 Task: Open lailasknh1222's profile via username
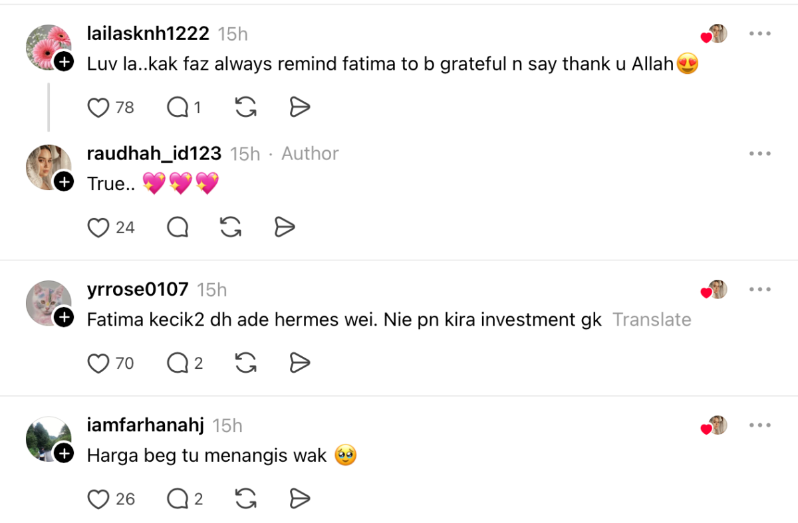point(148,33)
